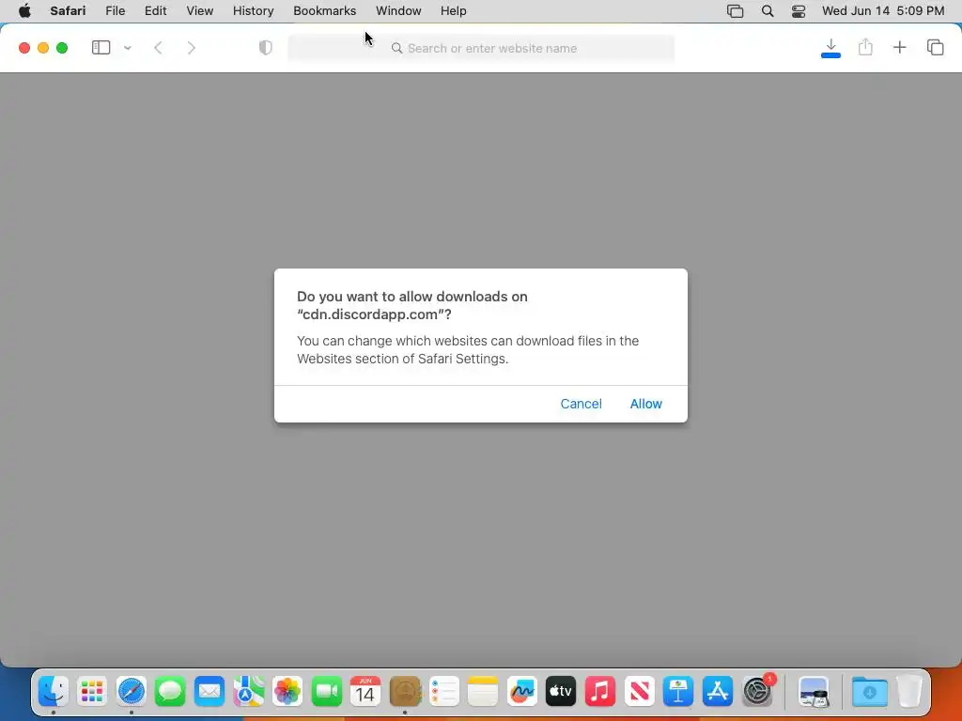Open the Trash in the Dock
Image resolution: width=962 pixels, height=721 pixels.
pos(909,692)
